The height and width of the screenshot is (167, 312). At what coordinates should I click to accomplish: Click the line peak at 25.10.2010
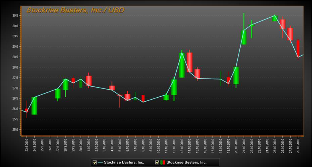pos(275,15)
